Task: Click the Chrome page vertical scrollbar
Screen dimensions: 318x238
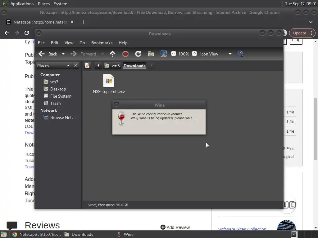Action: click(316, 128)
